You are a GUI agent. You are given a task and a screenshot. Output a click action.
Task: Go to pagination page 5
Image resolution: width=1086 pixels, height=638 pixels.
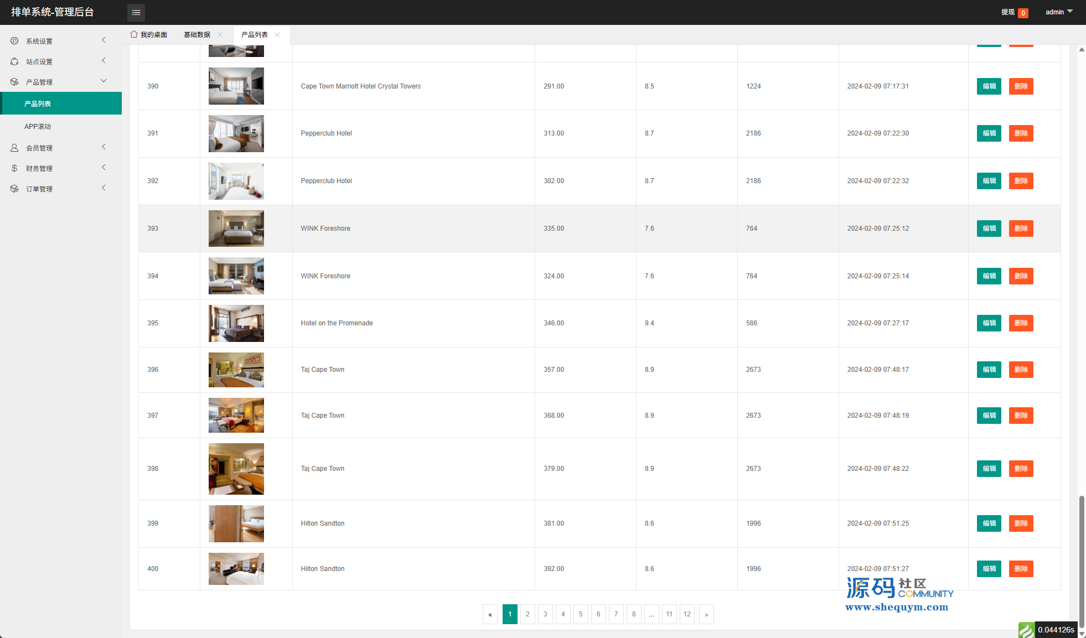coord(581,614)
